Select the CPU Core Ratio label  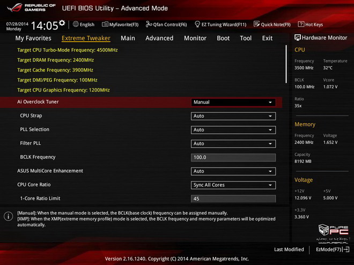tap(34, 185)
